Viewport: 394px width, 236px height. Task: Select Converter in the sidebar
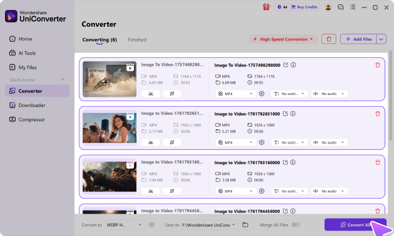point(37,91)
